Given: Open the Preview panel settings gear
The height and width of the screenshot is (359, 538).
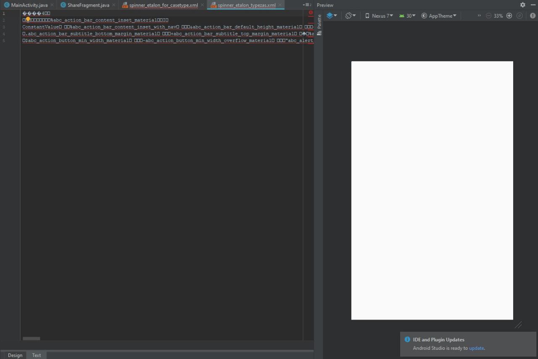Looking at the screenshot, I should 522,5.
